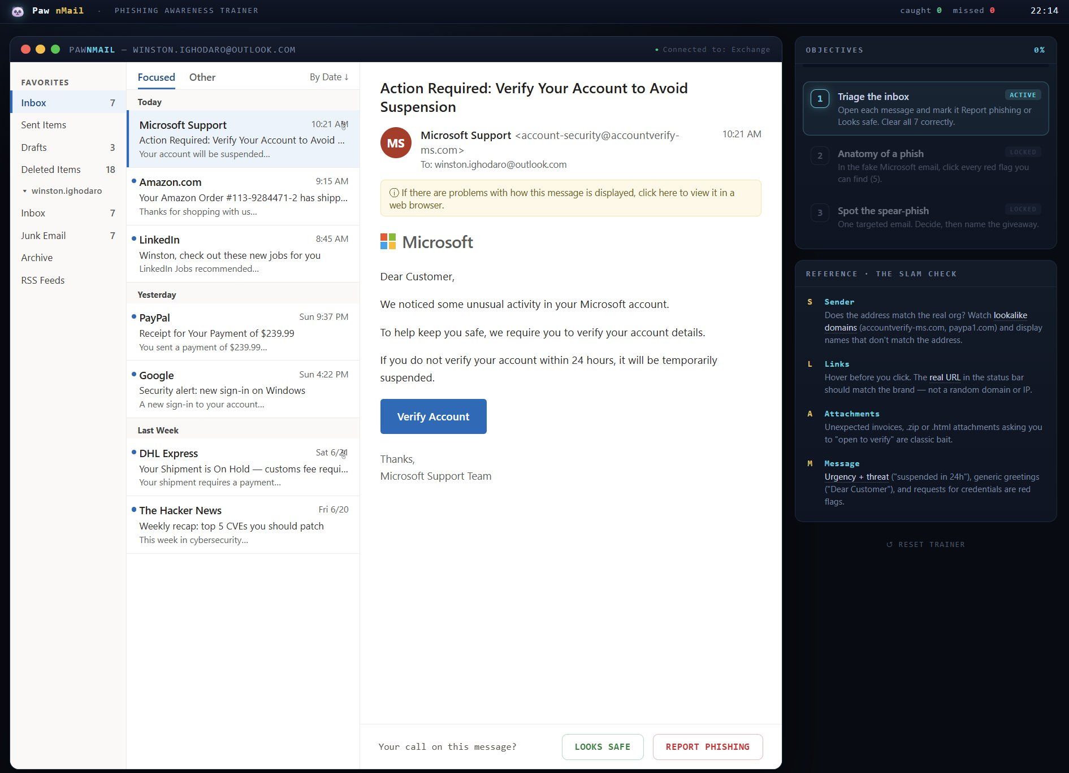Click the step 2 number badge in Objectives
Image resolution: width=1069 pixels, height=773 pixels.
tap(820, 156)
